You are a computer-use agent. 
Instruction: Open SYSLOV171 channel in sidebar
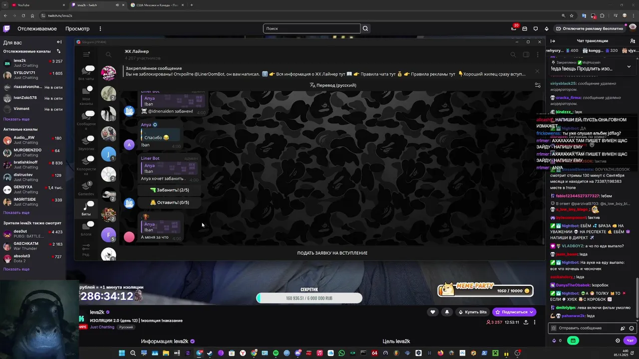(x=33, y=75)
